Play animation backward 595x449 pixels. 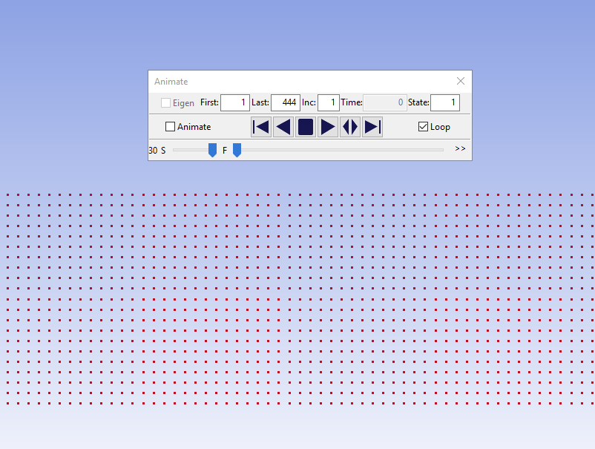coord(283,127)
